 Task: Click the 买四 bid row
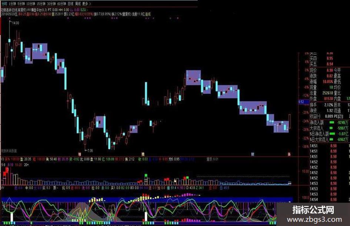click(x=321, y=59)
